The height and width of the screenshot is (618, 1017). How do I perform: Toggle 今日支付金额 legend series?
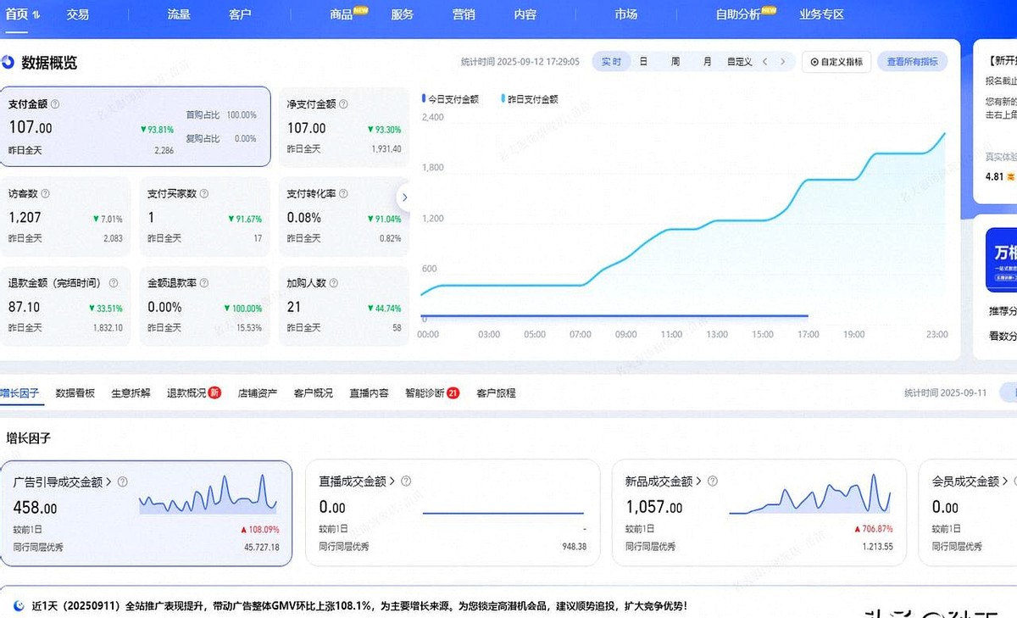pyautogui.click(x=450, y=99)
